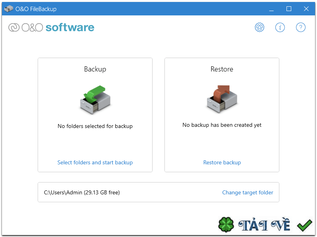317x237 pixels.
Task: Click the info circle icon
Action: (280, 27)
